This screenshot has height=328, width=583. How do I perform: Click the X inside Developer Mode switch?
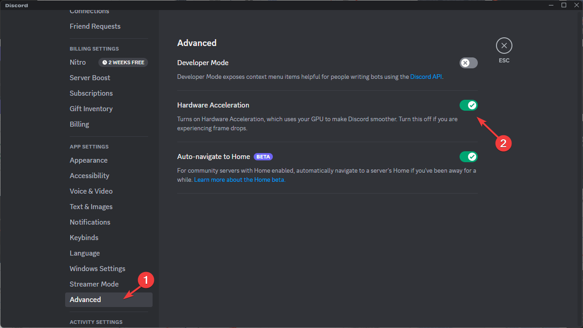[465, 63]
